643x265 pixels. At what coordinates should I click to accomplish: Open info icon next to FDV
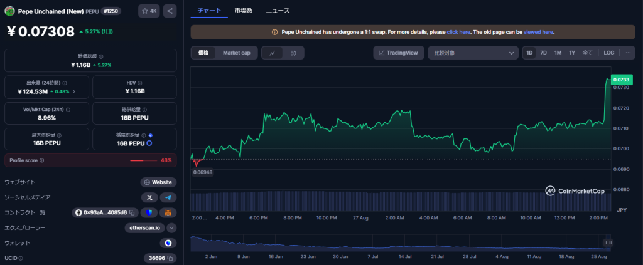(140, 83)
